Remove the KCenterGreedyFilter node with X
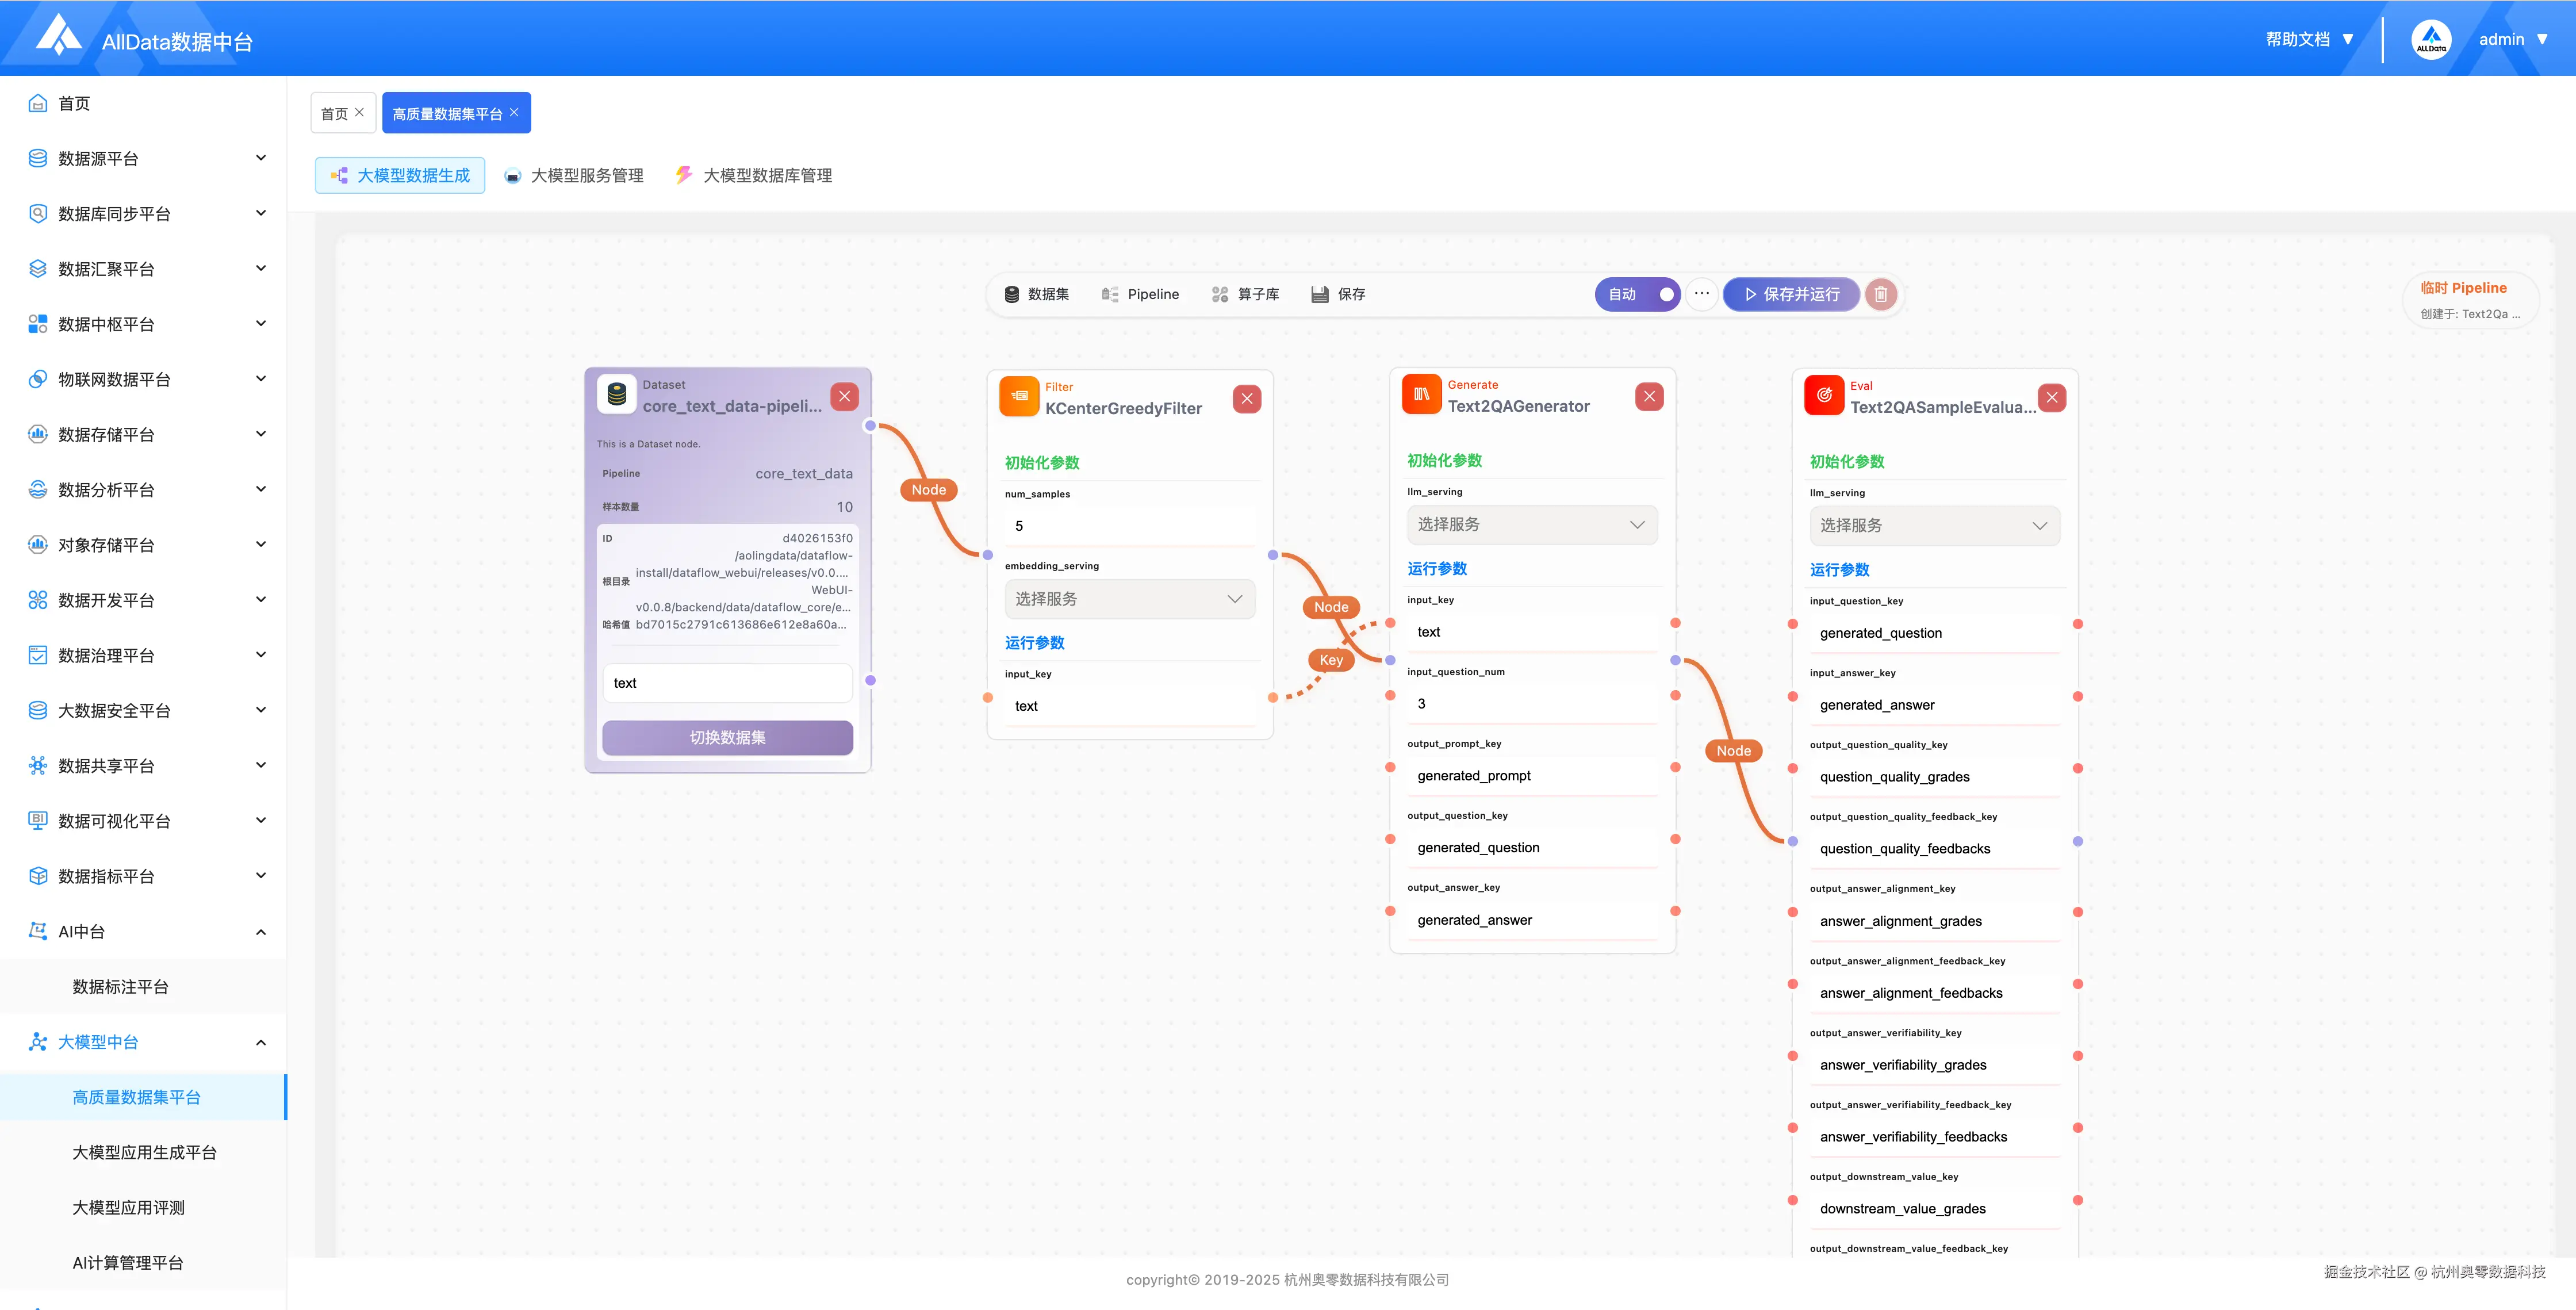The image size is (2576, 1310). pyautogui.click(x=1246, y=399)
